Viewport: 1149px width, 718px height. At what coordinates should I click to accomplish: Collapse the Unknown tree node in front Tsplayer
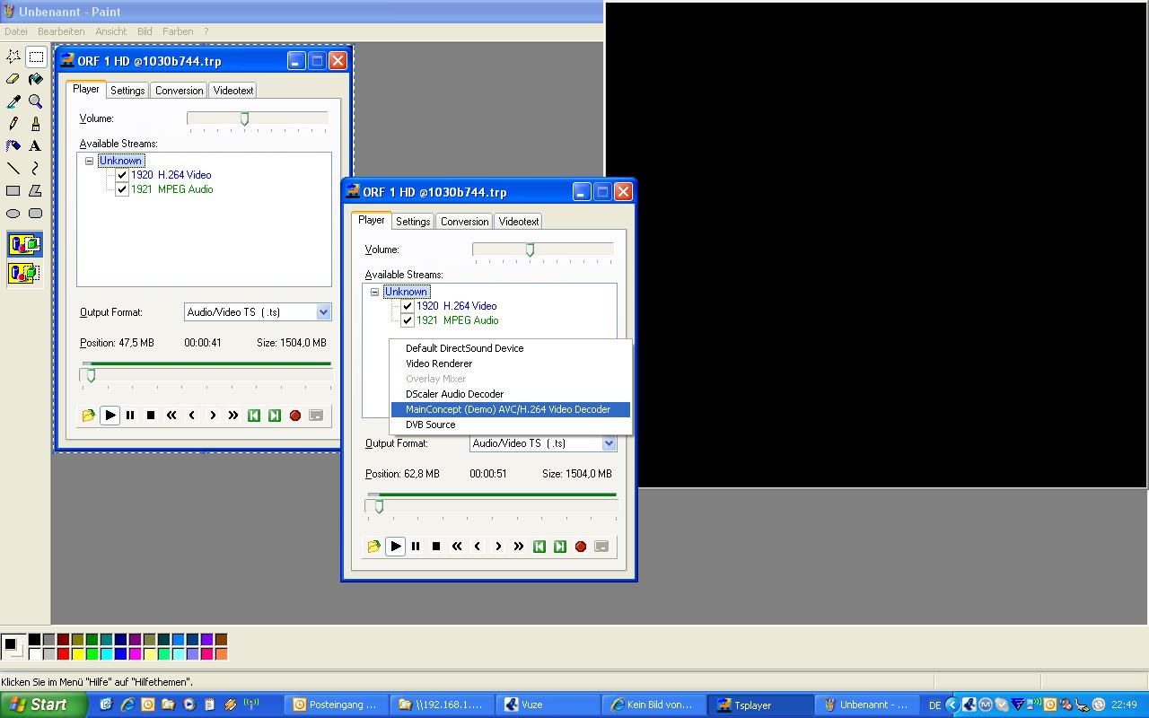(374, 292)
